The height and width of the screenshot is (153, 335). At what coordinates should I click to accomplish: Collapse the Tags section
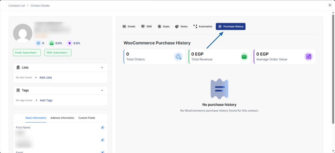102,90
